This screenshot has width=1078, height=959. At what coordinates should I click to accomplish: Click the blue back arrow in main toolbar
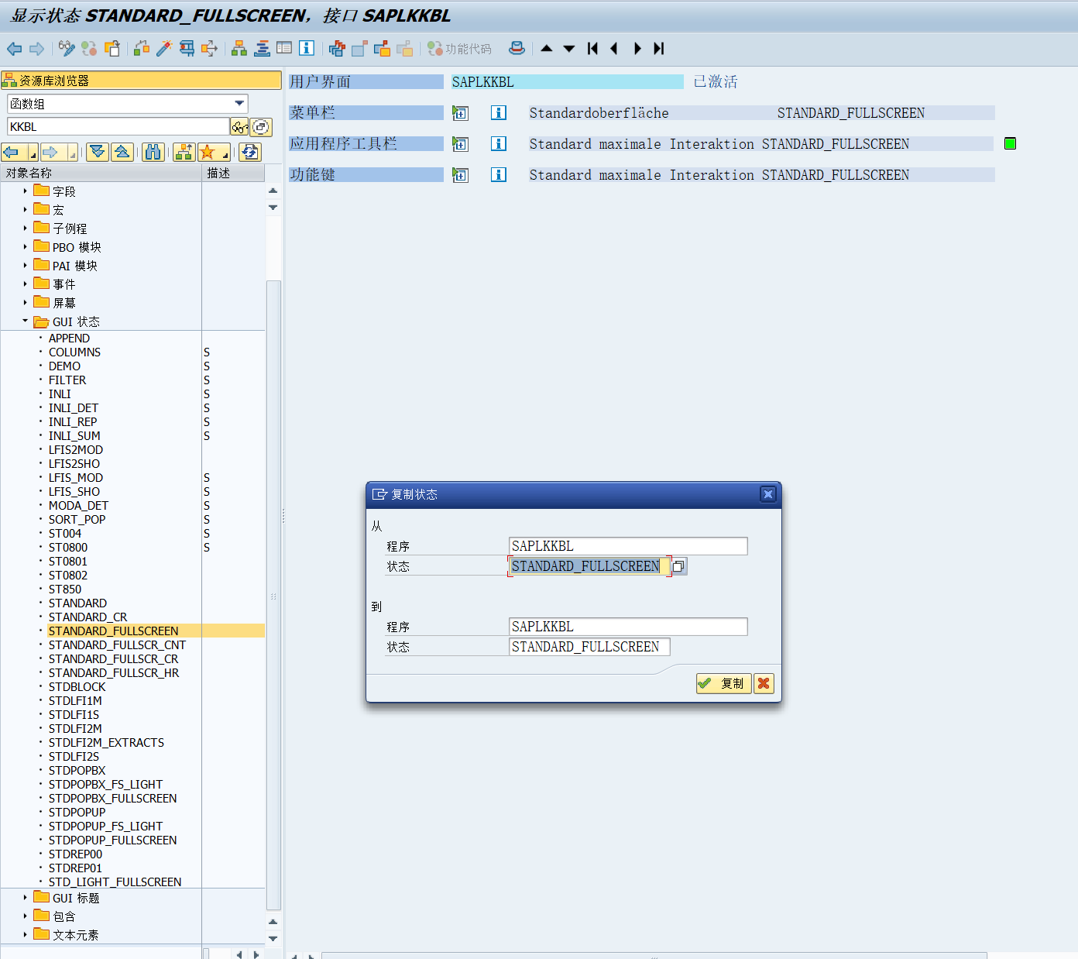(14, 49)
